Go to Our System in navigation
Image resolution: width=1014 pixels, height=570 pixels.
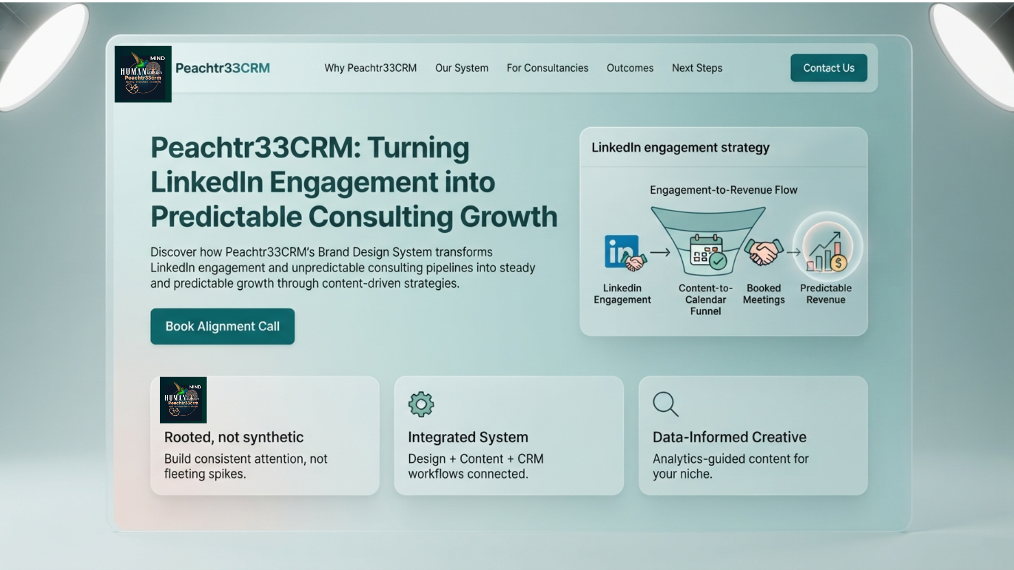tap(462, 68)
